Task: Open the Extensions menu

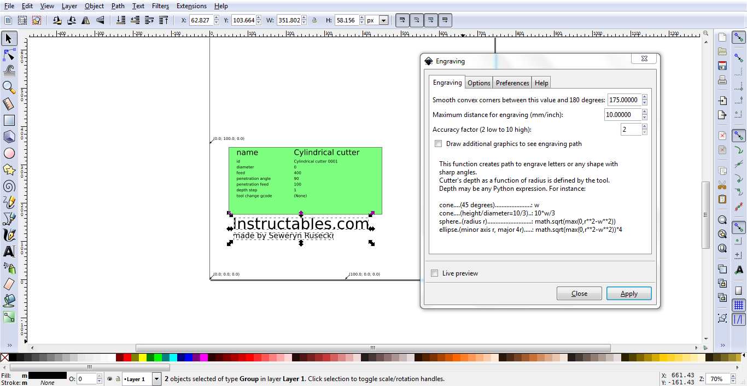Action: [x=191, y=6]
